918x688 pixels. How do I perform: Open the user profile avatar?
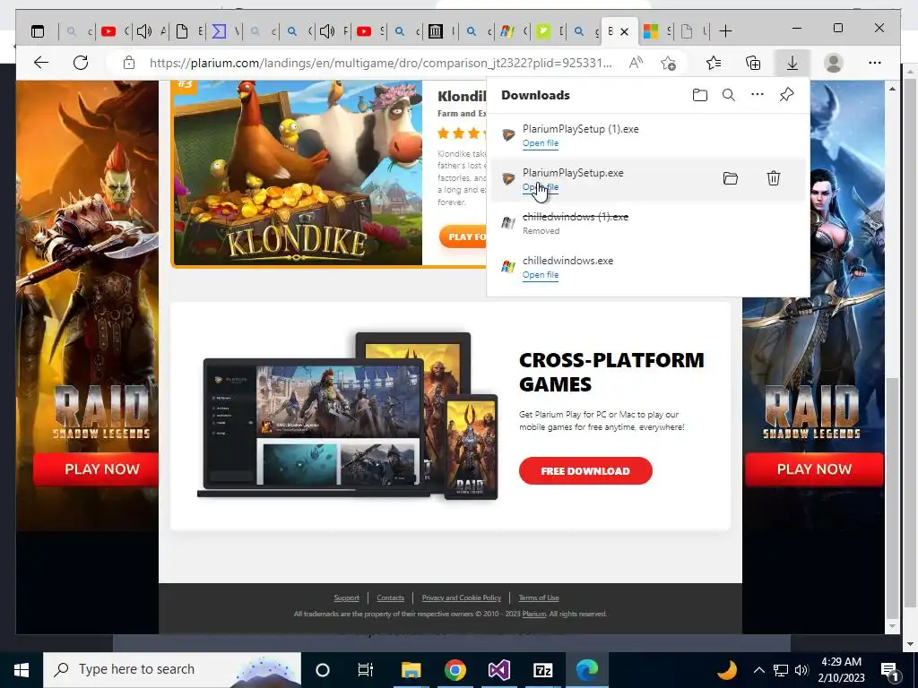click(x=833, y=63)
